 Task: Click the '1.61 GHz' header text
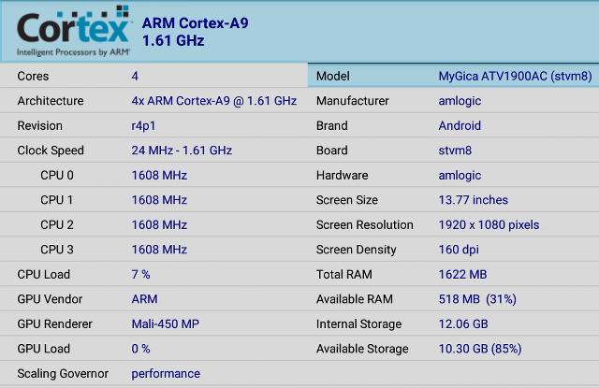coord(173,41)
